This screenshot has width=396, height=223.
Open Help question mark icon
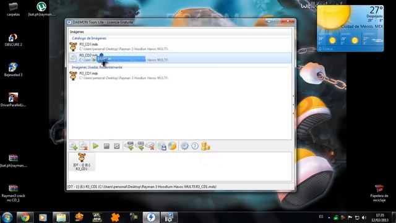coord(195,146)
